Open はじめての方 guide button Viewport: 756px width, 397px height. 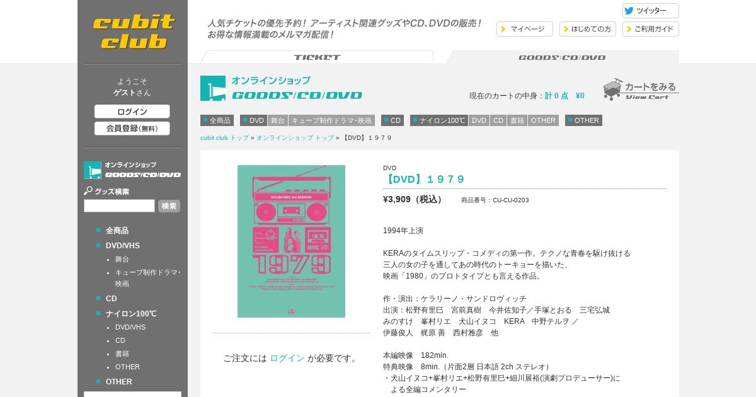click(x=588, y=29)
